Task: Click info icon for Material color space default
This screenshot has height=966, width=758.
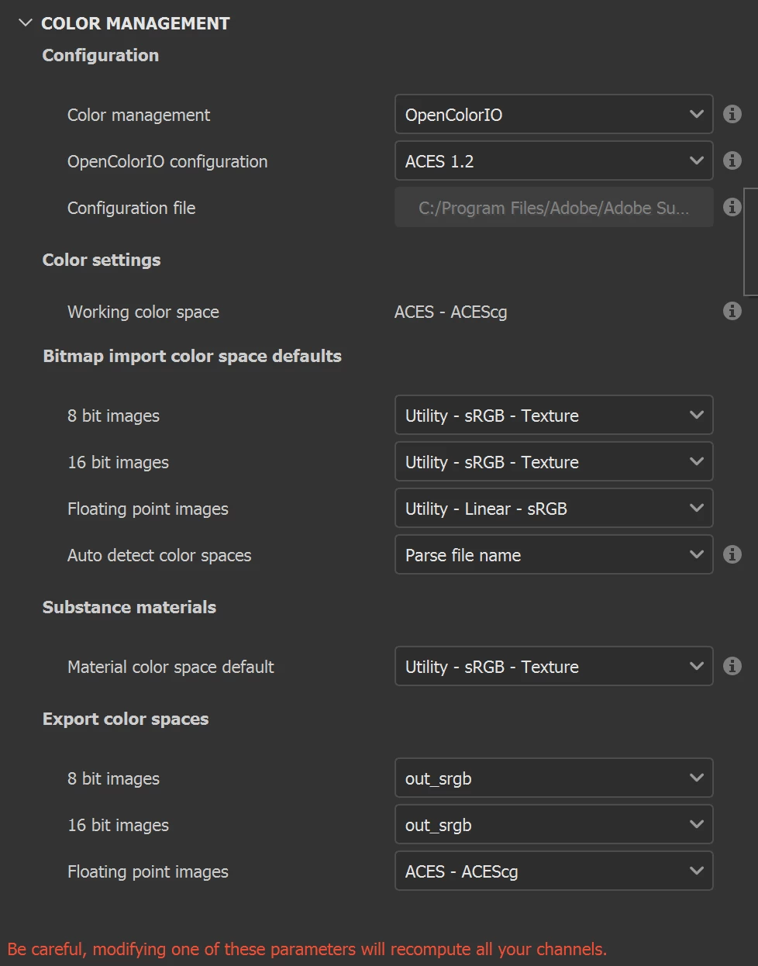Action: click(732, 666)
